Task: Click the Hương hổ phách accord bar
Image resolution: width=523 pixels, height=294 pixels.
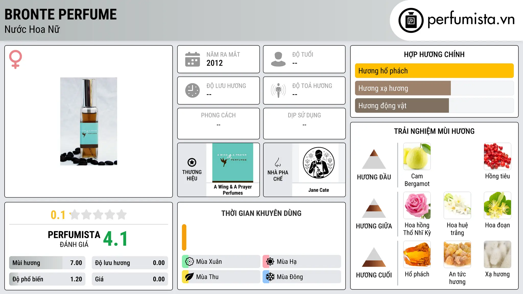Action: tap(434, 71)
